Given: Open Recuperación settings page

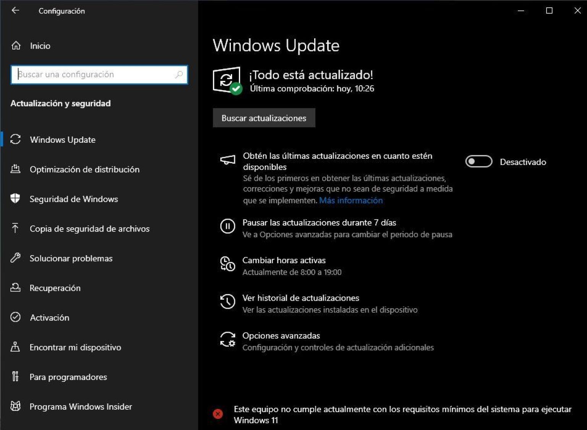Looking at the screenshot, I should click(x=55, y=288).
